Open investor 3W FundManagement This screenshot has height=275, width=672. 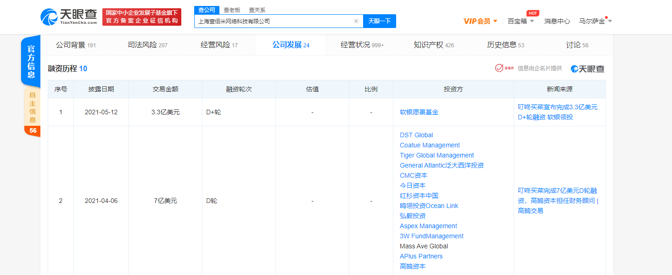point(431,236)
